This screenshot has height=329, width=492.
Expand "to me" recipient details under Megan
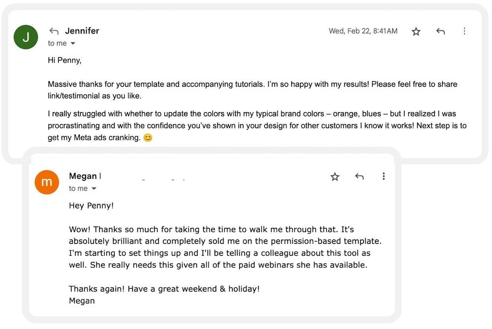tap(94, 189)
